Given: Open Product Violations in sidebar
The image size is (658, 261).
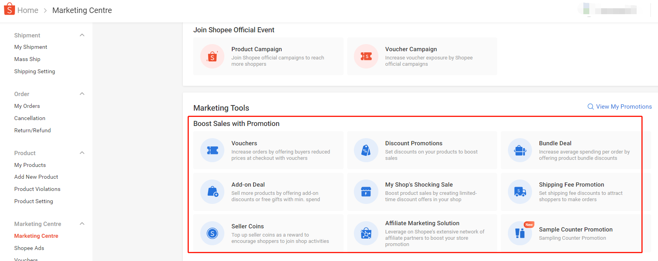Looking at the screenshot, I should point(38,189).
